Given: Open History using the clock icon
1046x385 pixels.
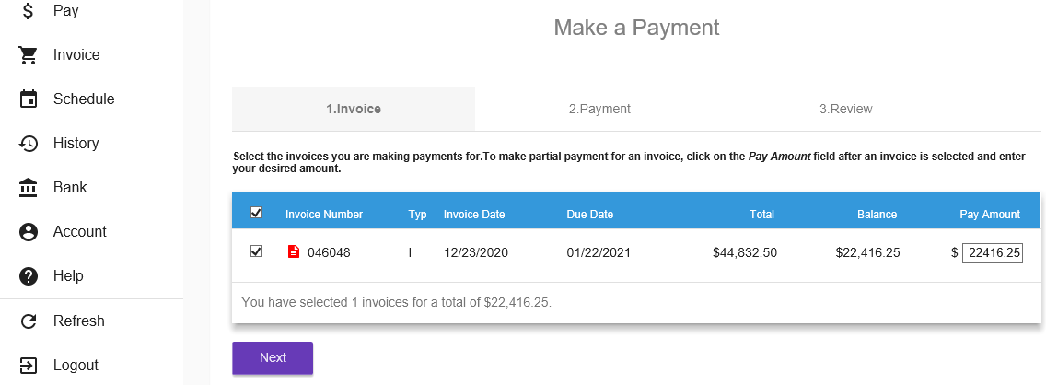Looking at the screenshot, I should (29, 144).
